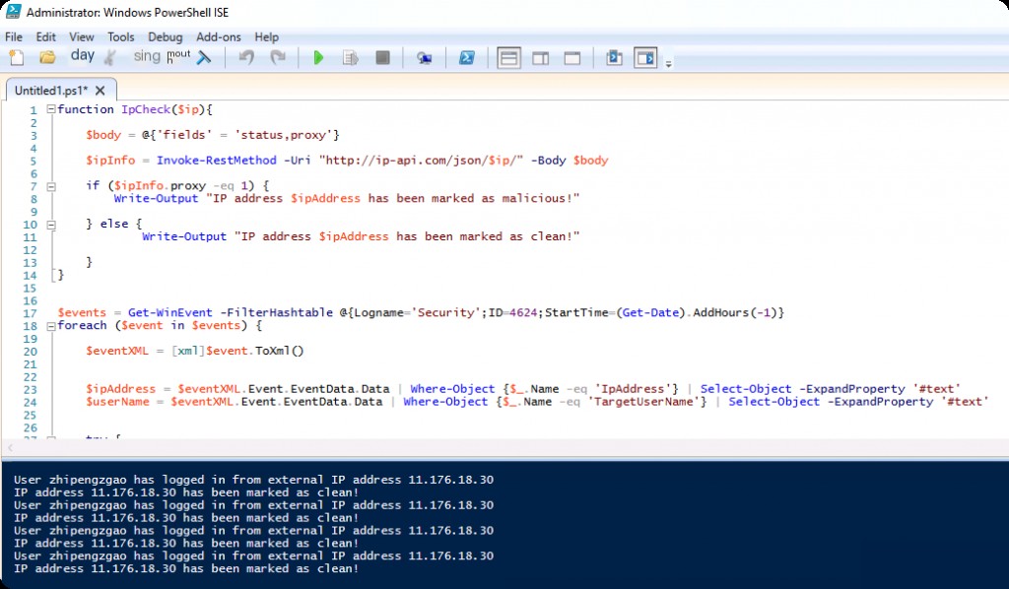This screenshot has width=1009, height=589.
Task: Undo the last edit
Action: tap(245, 58)
